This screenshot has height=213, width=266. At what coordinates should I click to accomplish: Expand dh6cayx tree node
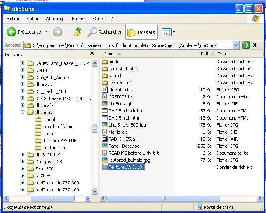click(x=22, y=84)
